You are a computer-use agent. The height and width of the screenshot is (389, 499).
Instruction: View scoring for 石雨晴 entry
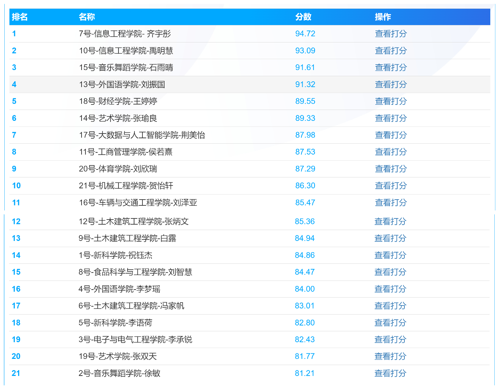[x=391, y=67]
